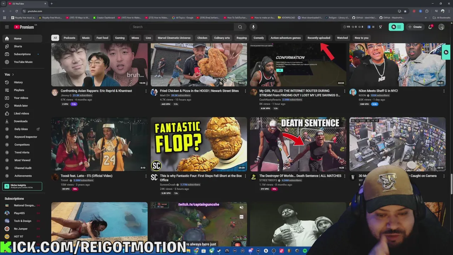Image resolution: width=453 pixels, height=255 pixels.
Task: Open TikTok from the taskbar
Action: [282, 251]
